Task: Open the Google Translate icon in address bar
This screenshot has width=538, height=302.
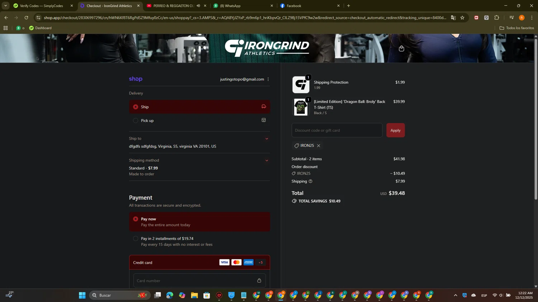Action: tap(453, 18)
